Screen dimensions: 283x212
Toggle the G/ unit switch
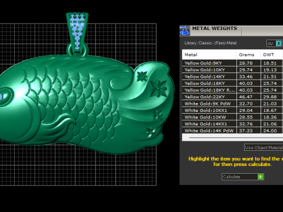click(274, 44)
